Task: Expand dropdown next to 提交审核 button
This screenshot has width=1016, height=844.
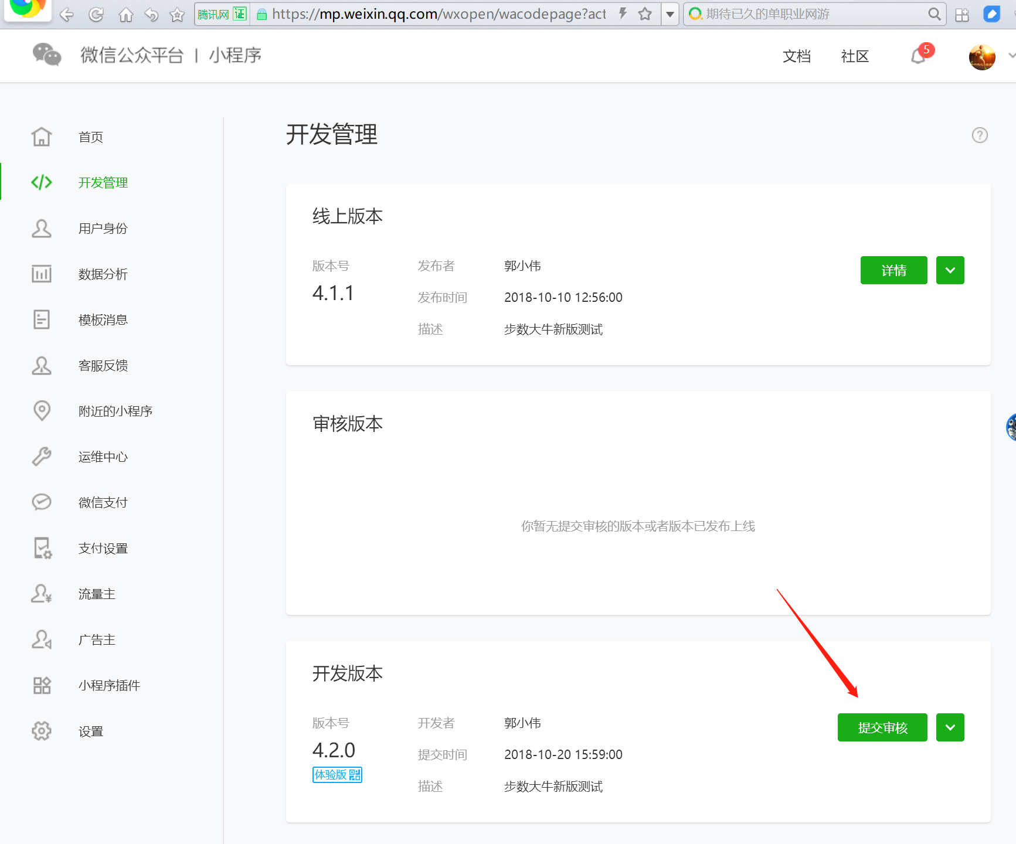Action: (x=950, y=727)
